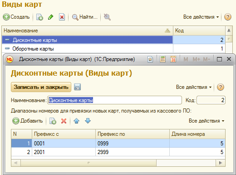Viewport: 236px width, 175px height.
Task: Move row down with blue arrow
Action: pyautogui.click(x=88, y=121)
